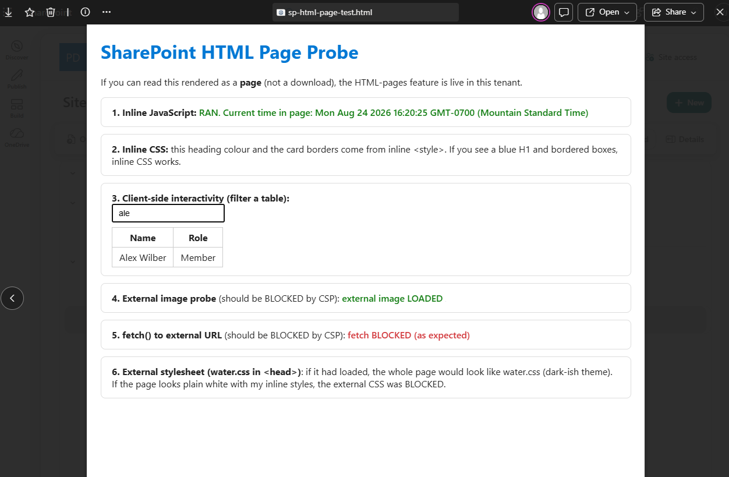Click the PD site logo in background
The image size is (729, 477).
point(73,57)
